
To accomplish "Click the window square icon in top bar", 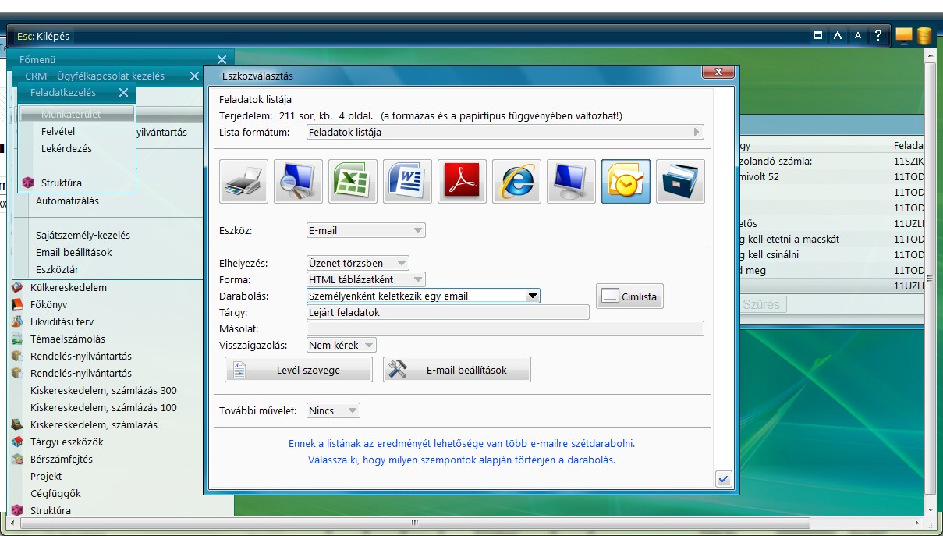I will [817, 35].
